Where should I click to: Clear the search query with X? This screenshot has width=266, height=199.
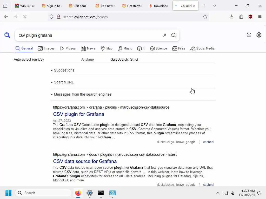(x=165, y=35)
